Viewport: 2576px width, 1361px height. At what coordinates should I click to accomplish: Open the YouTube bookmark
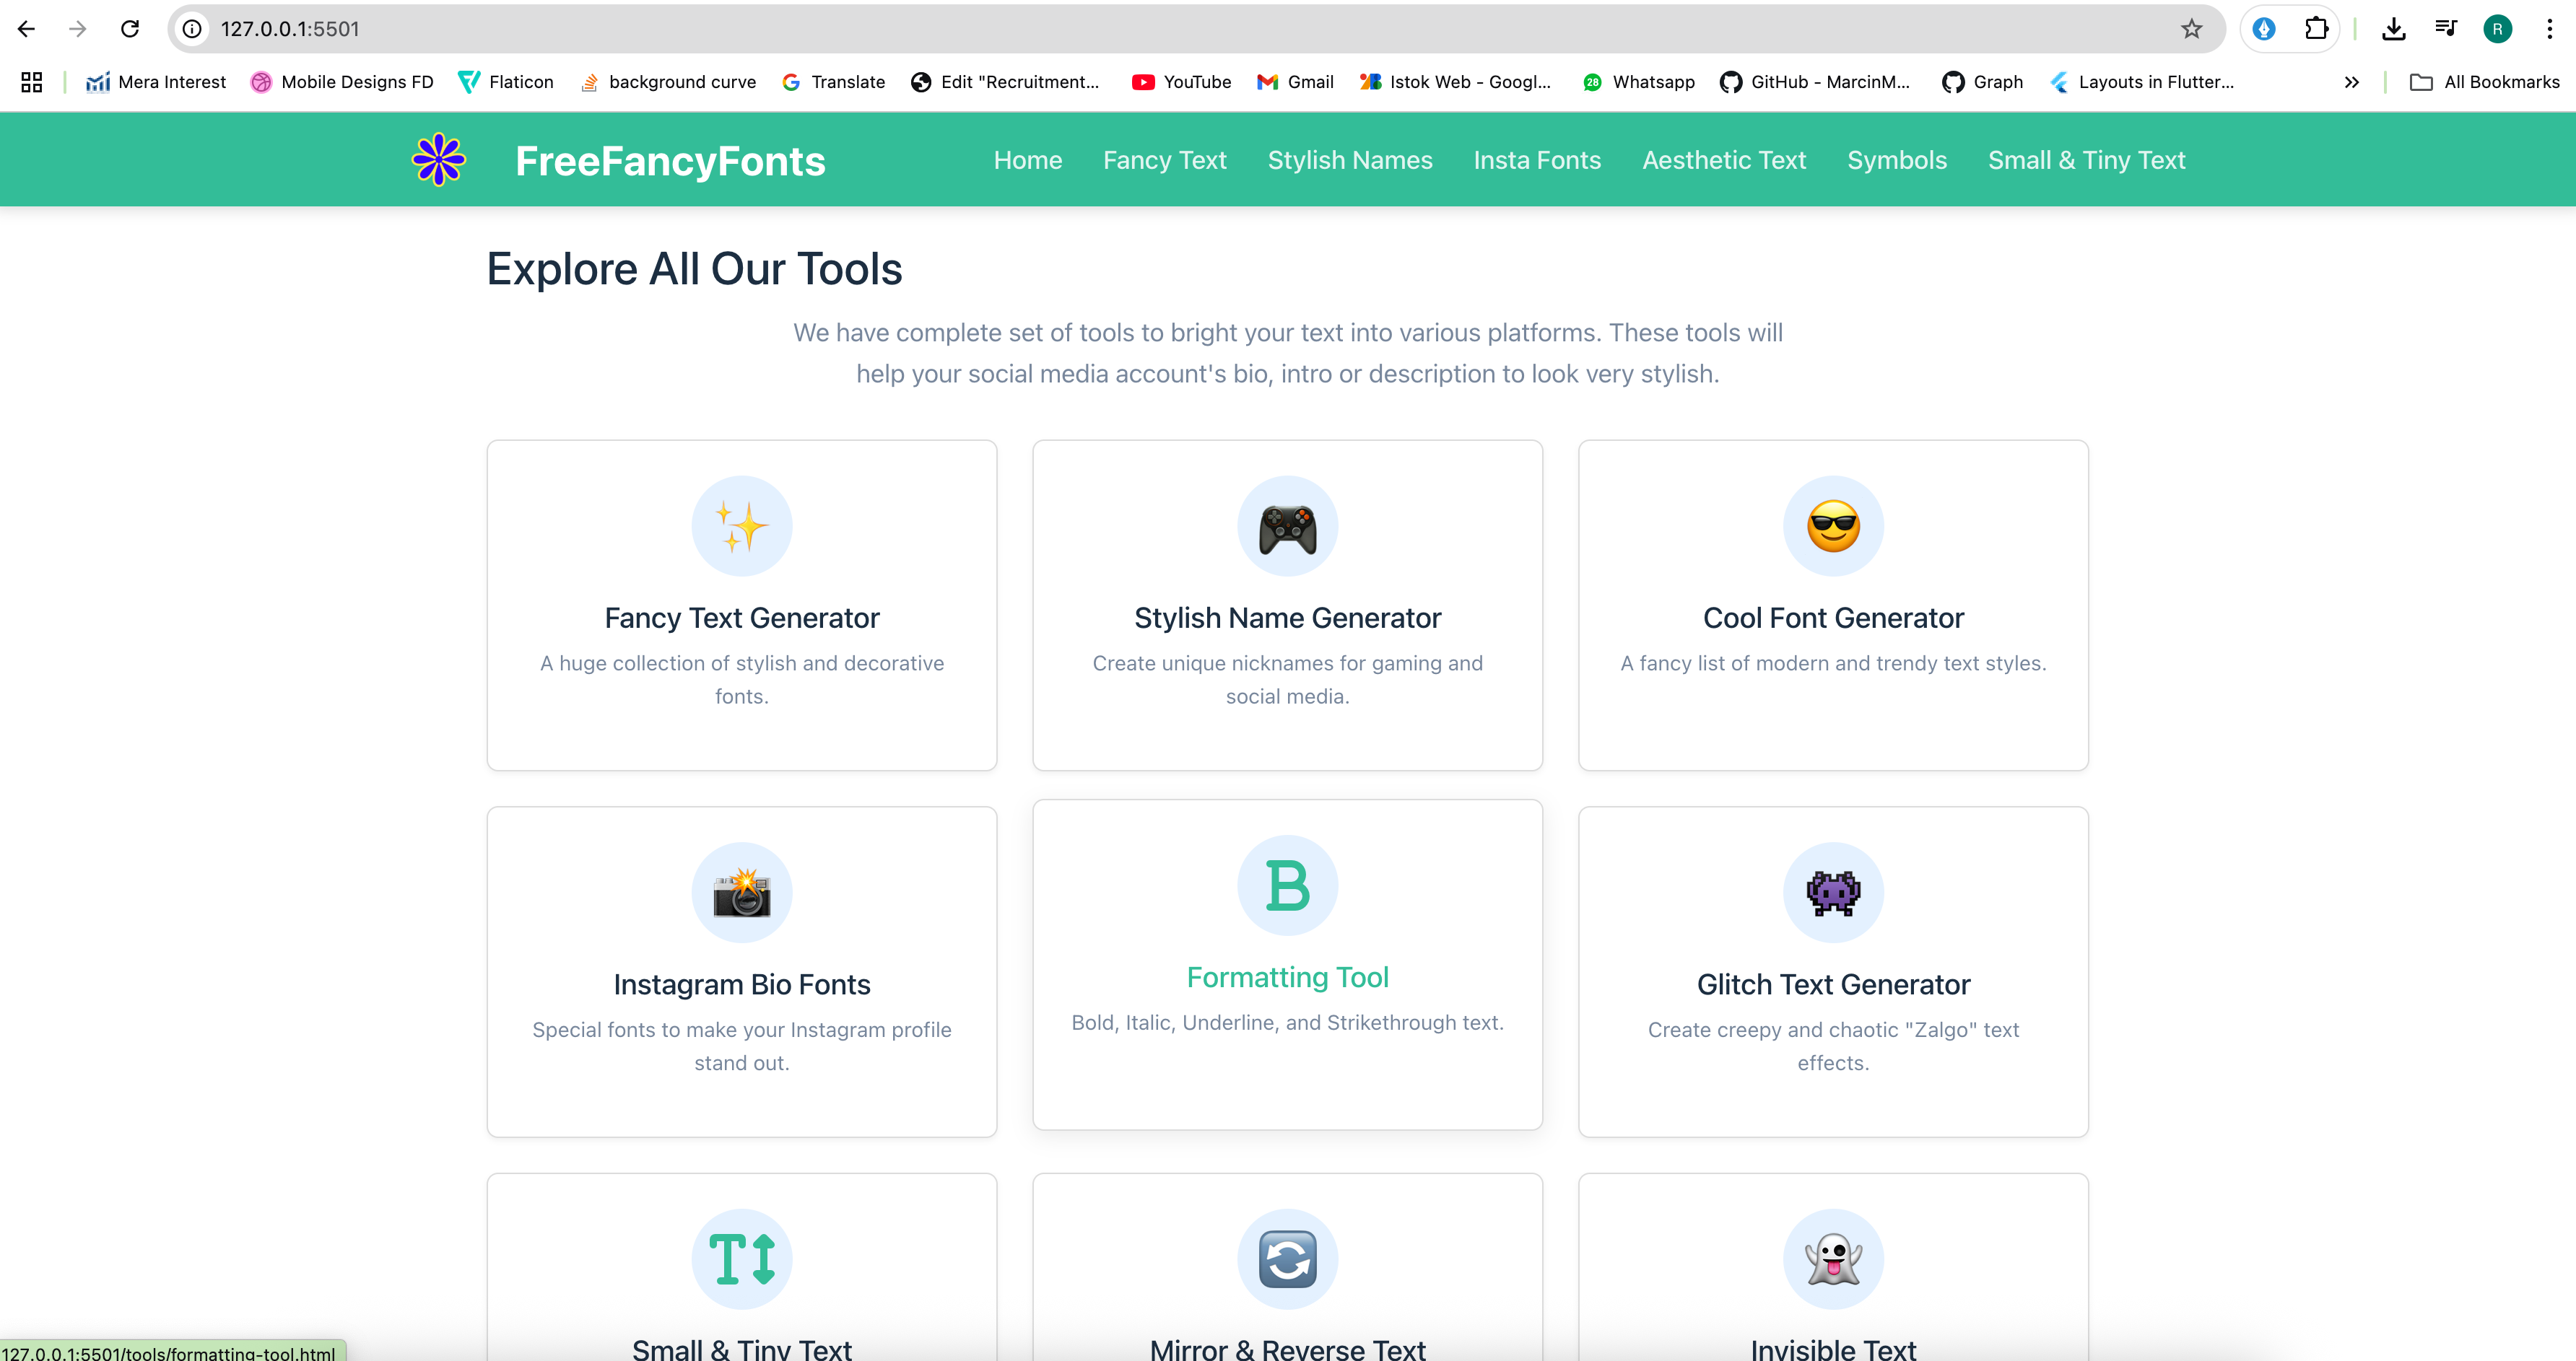click(1181, 82)
